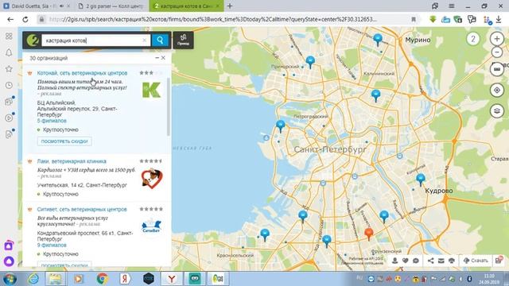Open a new browser tab
Image resolution: width=509 pixels, height=286 pixels.
[230, 6]
